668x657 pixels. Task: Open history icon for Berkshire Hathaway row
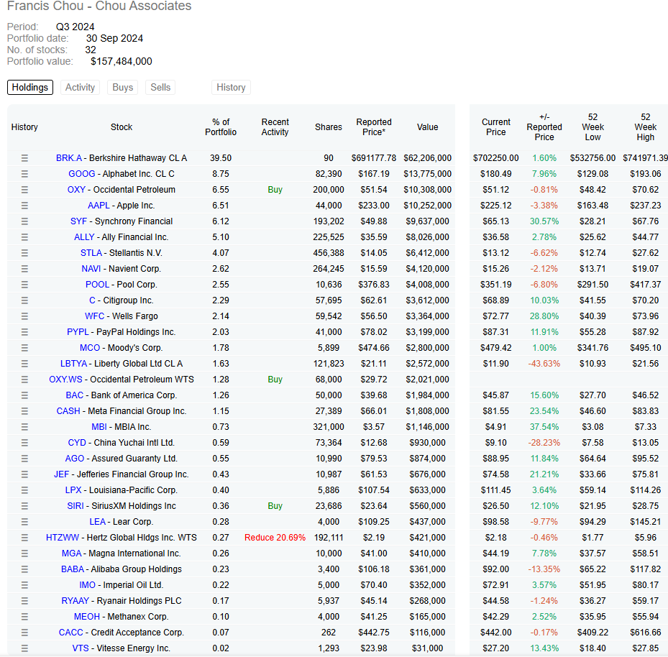click(x=24, y=158)
